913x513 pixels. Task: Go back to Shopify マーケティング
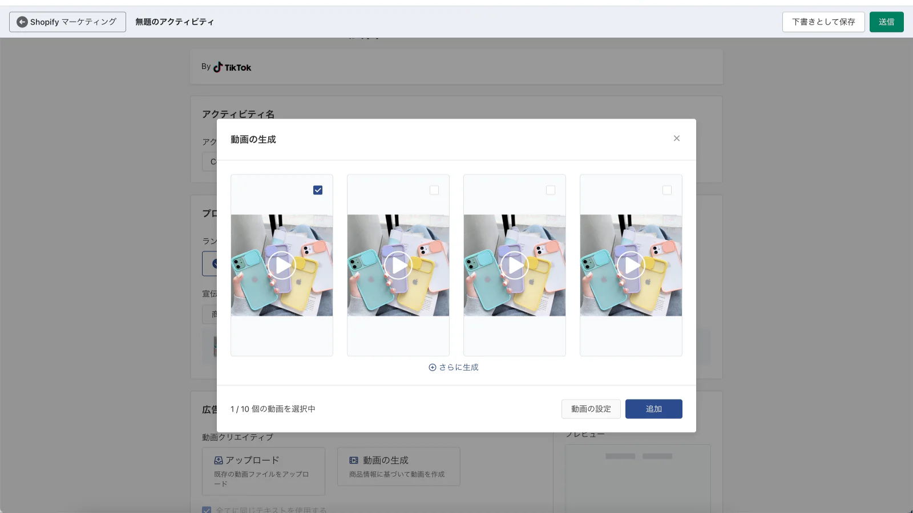(67, 22)
